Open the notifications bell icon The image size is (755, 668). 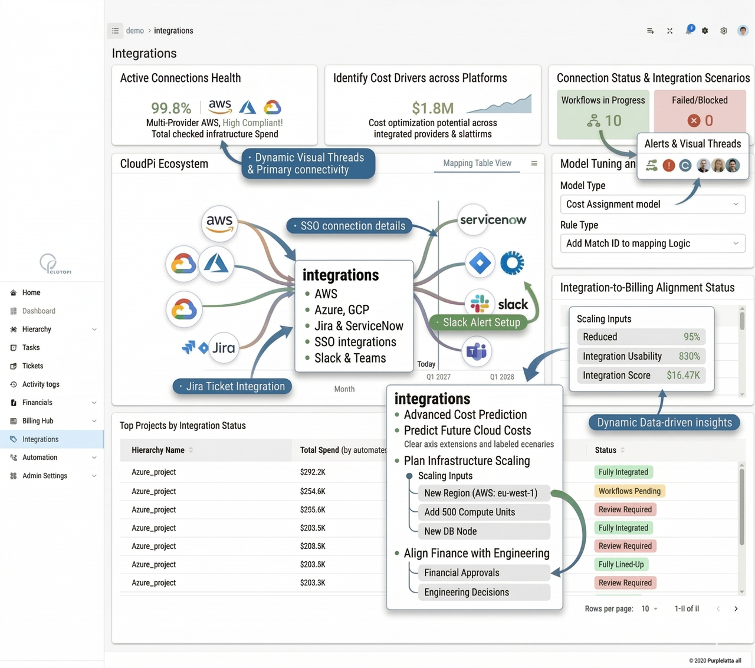pos(688,30)
